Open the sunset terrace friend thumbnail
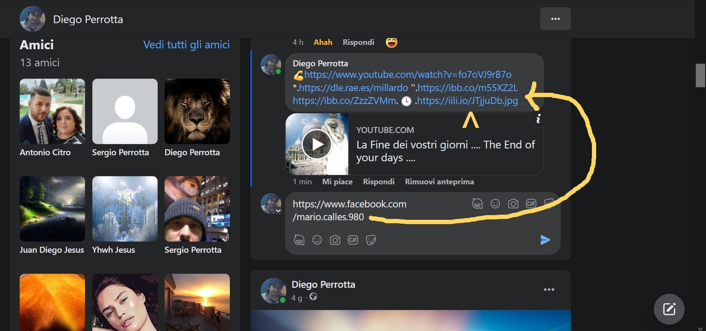706x331 pixels. pyautogui.click(x=197, y=302)
